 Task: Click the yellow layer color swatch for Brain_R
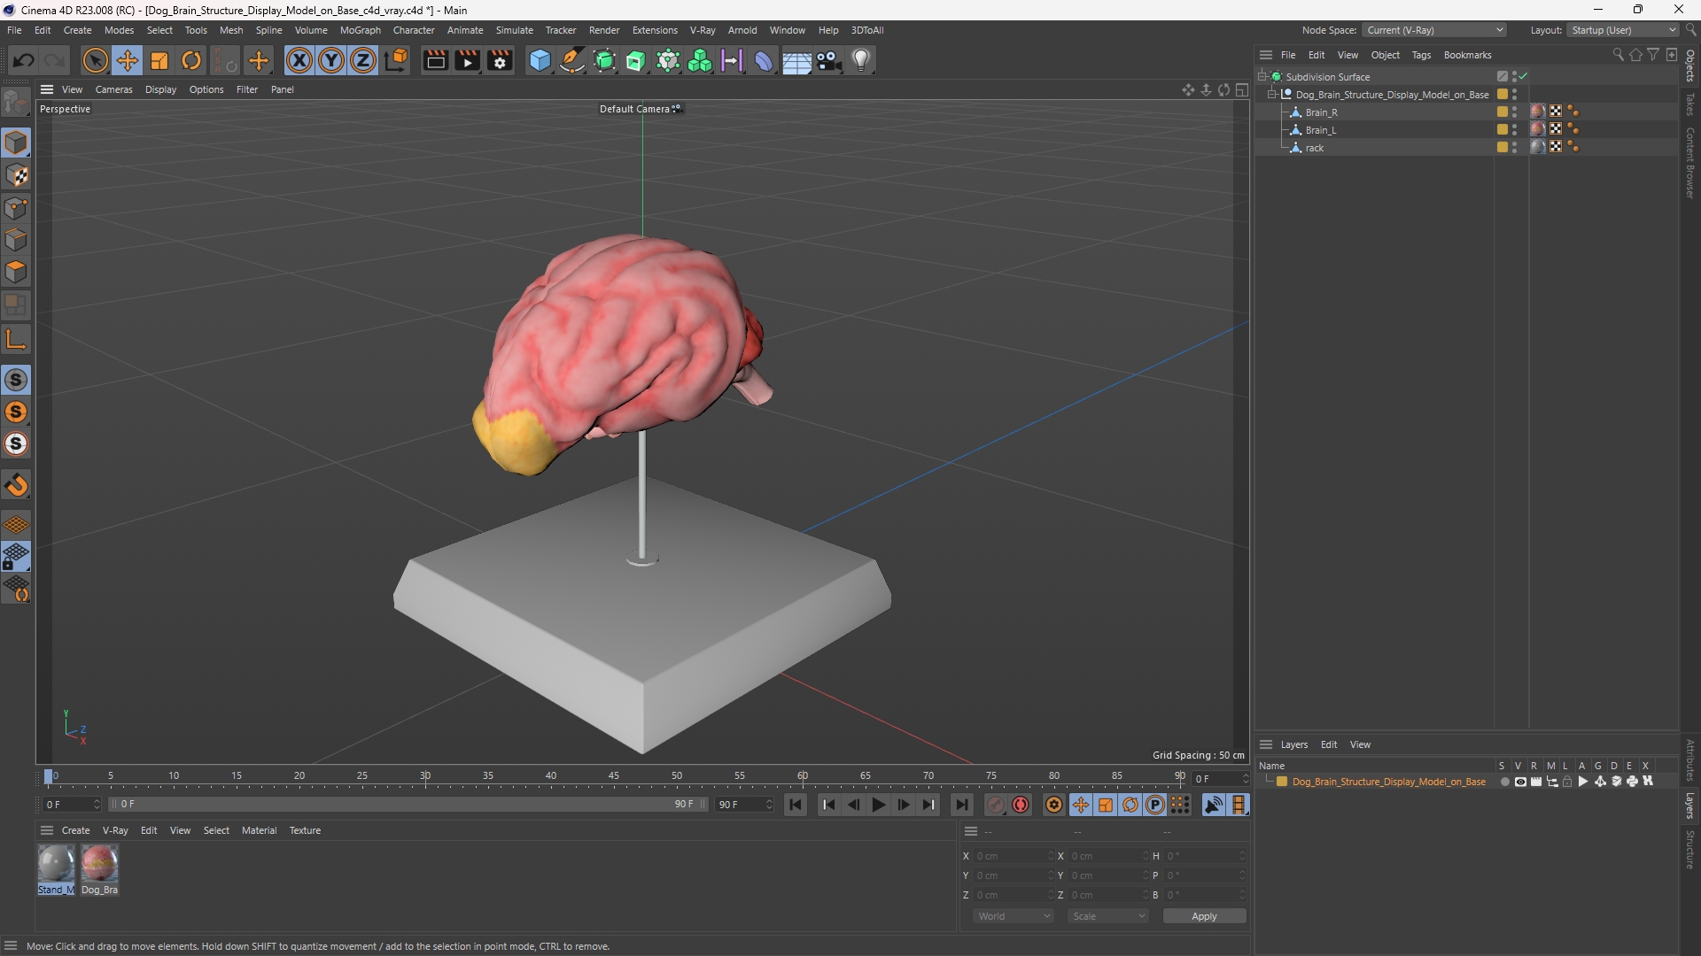point(1503,112)
